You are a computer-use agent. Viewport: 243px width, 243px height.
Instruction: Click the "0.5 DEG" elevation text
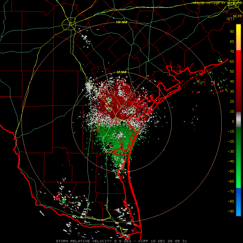pos(123,241)
